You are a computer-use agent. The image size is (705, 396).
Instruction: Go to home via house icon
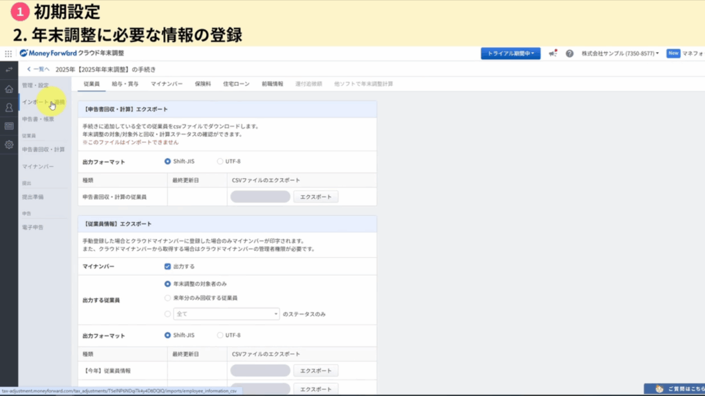click(x=9, y=89)
